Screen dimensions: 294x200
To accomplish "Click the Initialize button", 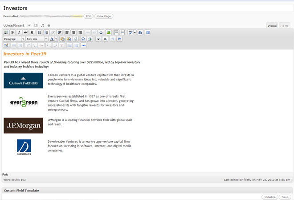I will 270,197.
